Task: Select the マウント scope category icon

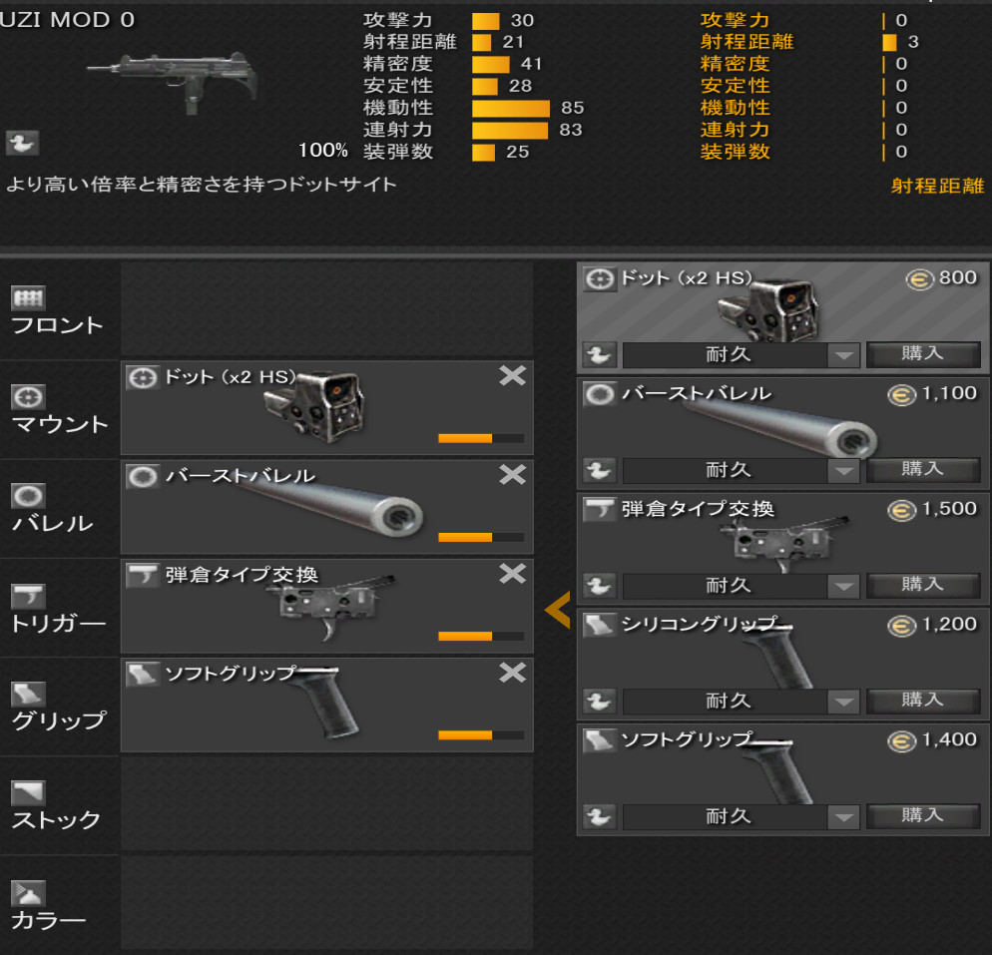Action: (x=28, y=396)
